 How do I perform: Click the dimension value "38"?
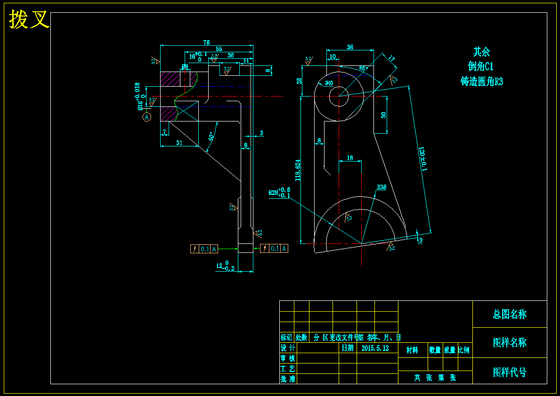[x=350, y=47]
